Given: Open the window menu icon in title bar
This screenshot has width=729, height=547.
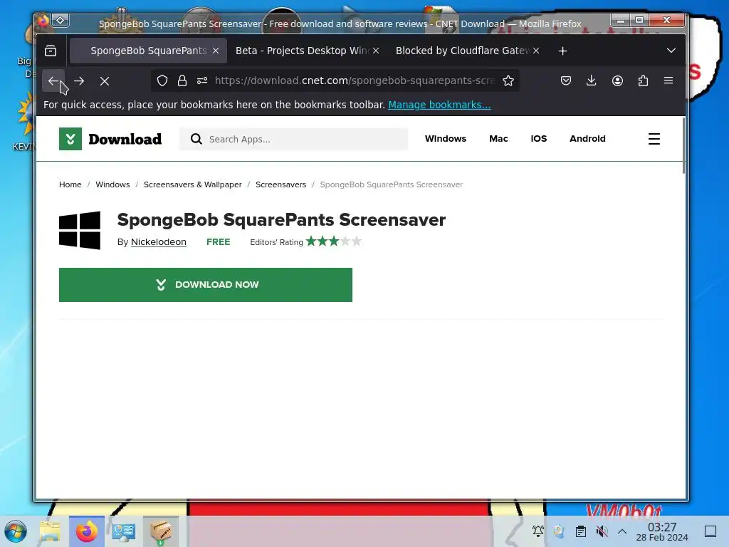Looking at the screenshot, I should (43, 21).
